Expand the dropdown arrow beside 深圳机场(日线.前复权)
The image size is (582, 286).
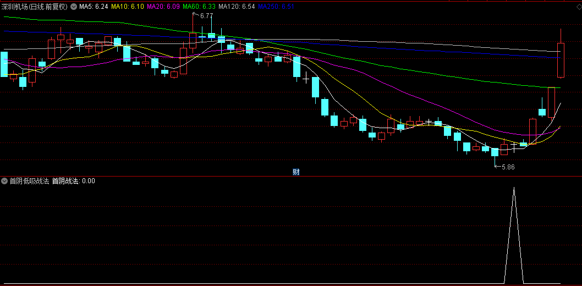coord(74,6)
